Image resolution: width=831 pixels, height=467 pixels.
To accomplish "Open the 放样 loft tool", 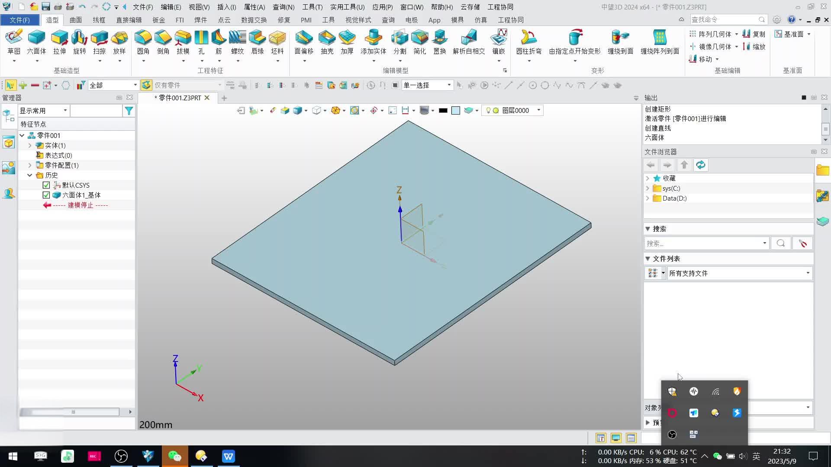I will tap(119, 42).
